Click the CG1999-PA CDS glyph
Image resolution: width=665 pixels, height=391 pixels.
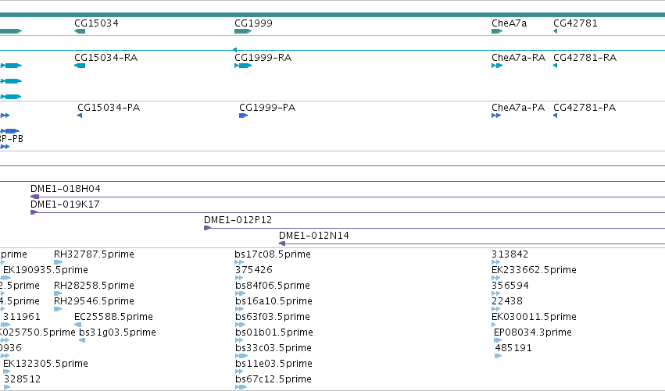(244, 116)
